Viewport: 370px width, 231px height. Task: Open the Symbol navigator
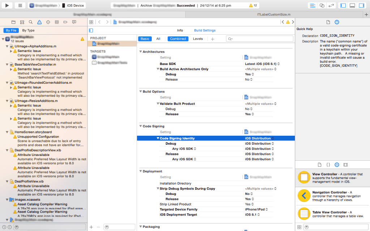(22, 22)
